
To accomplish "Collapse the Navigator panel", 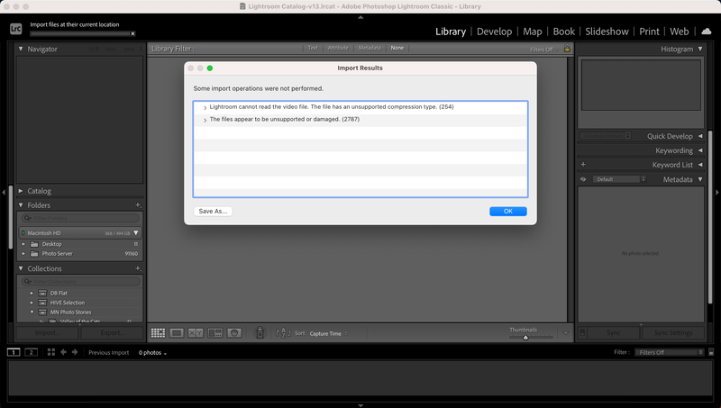I will (x=21, y=49).
